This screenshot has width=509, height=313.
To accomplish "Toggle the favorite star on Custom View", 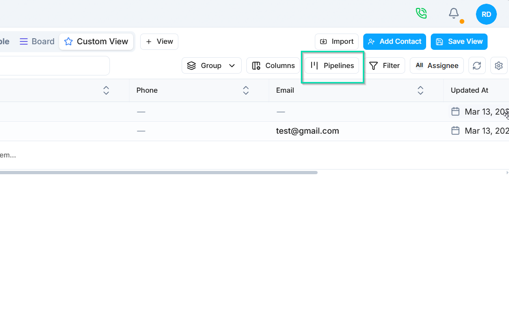I will (x=68, y=41).
